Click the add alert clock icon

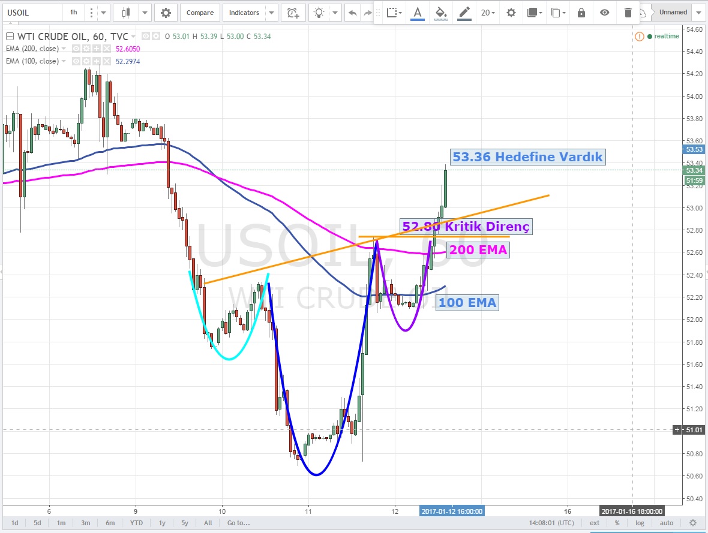click(x=292, y=12)
